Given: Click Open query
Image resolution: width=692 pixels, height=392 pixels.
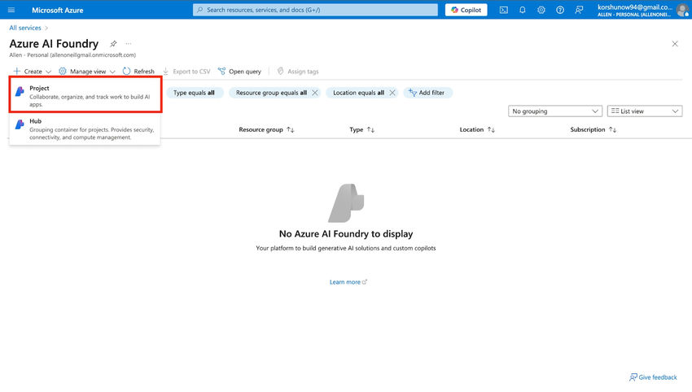Looking at the screenshot, I should coord(239,72).
